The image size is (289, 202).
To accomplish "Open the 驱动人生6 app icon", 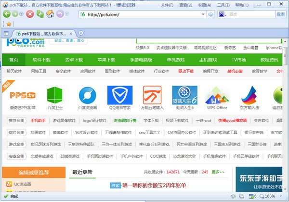I will tap(184, 95).
